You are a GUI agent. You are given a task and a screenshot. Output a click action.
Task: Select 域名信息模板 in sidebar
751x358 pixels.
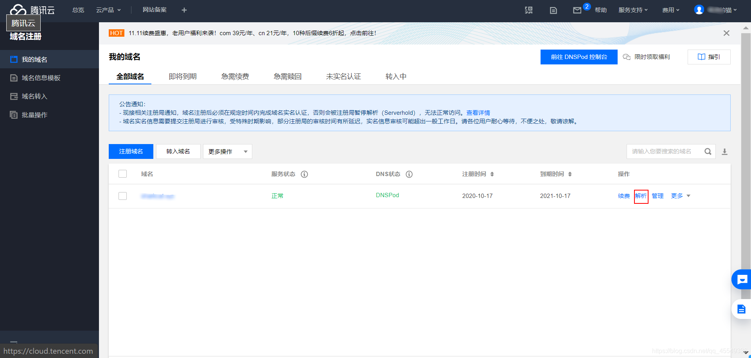49,78
